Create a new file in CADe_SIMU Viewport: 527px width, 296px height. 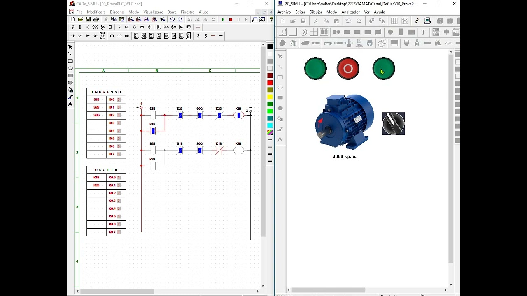tap(73, 19)
